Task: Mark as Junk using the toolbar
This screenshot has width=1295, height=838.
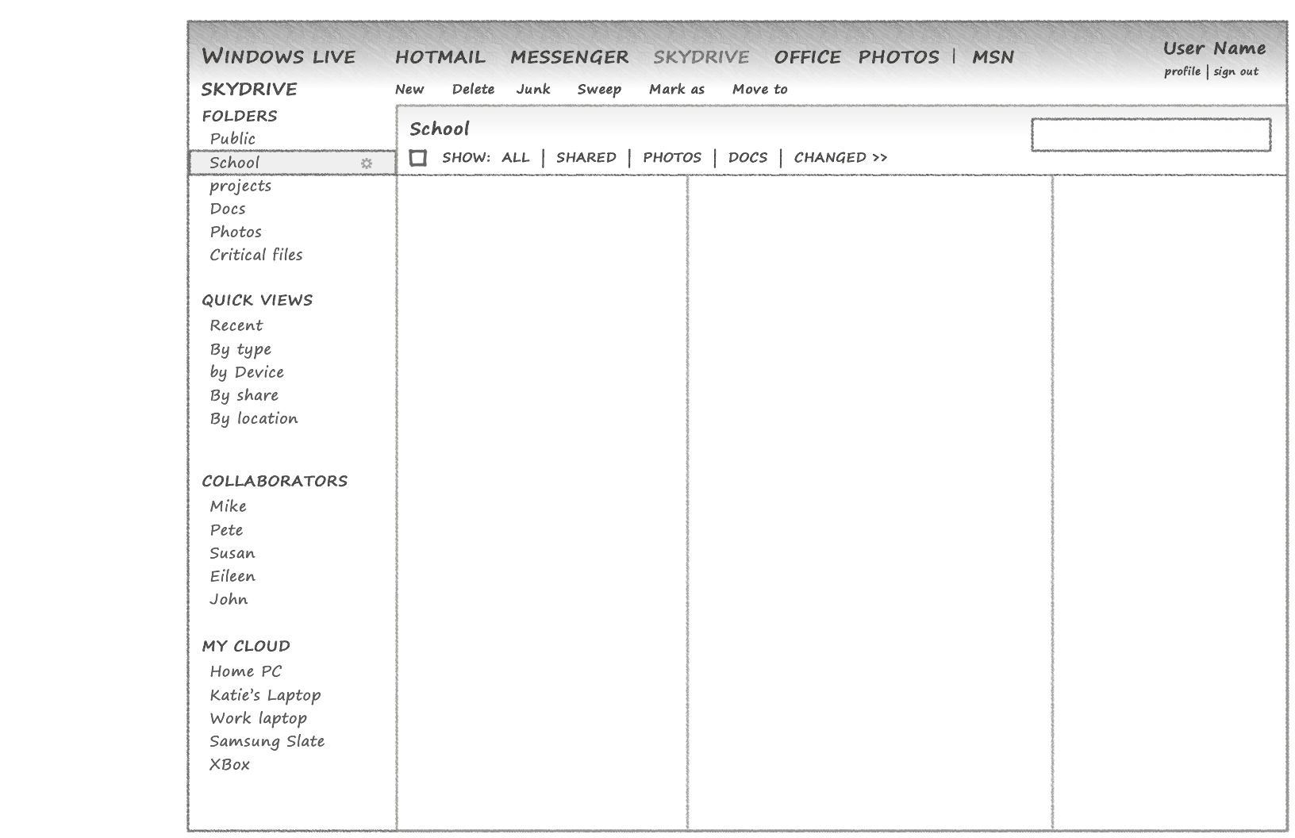Action: click(533, 89)
